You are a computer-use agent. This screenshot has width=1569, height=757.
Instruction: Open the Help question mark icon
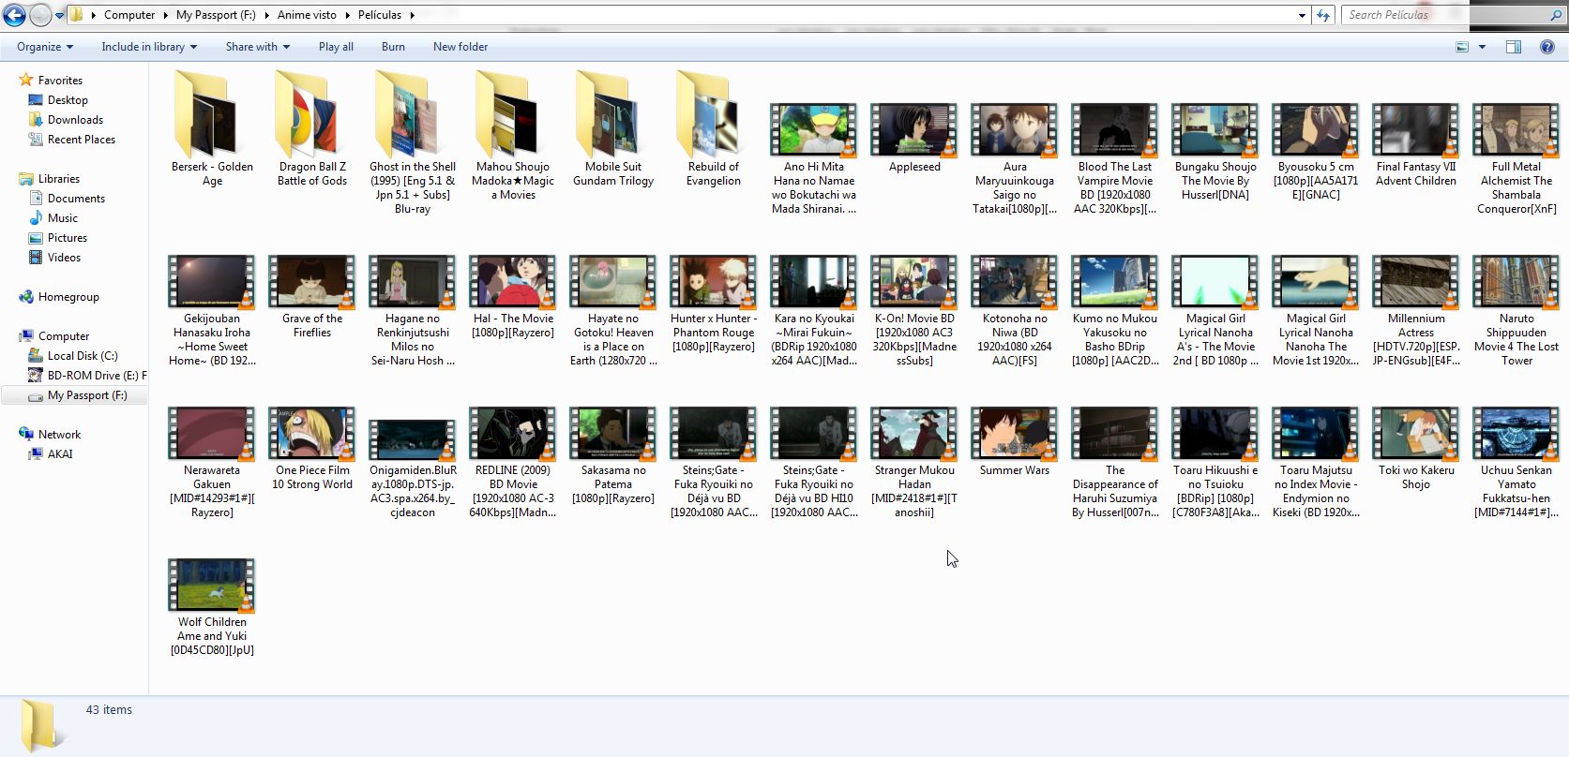click(1546, 47)
